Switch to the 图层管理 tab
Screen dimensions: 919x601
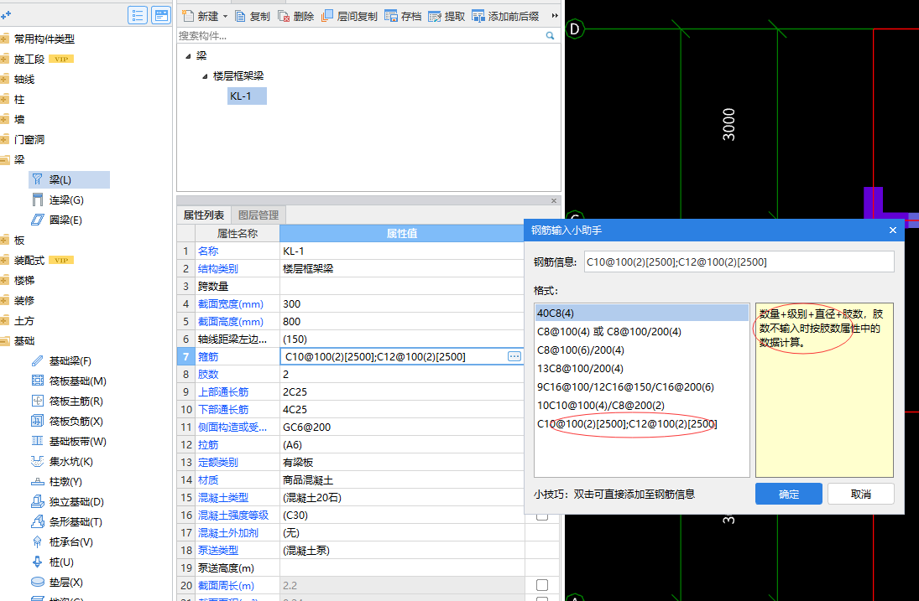[x=258, y=215]
